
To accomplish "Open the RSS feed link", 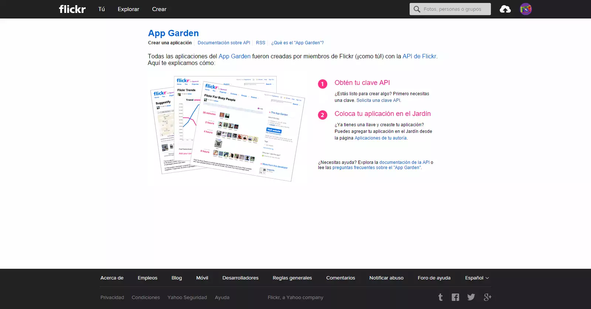I will click(x=261, y=43).
